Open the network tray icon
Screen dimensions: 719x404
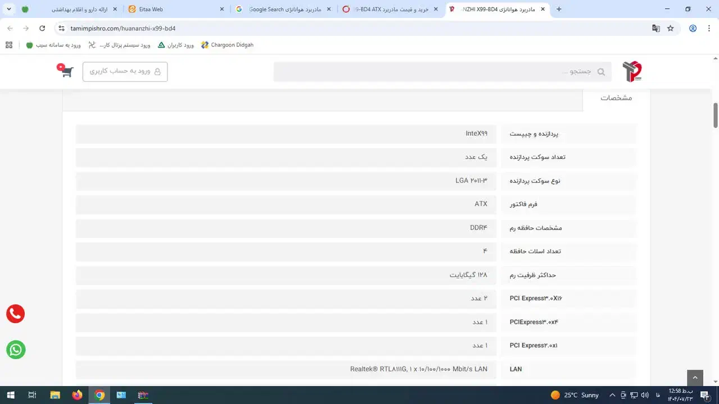pyautogui.click(x=634, y=395)
